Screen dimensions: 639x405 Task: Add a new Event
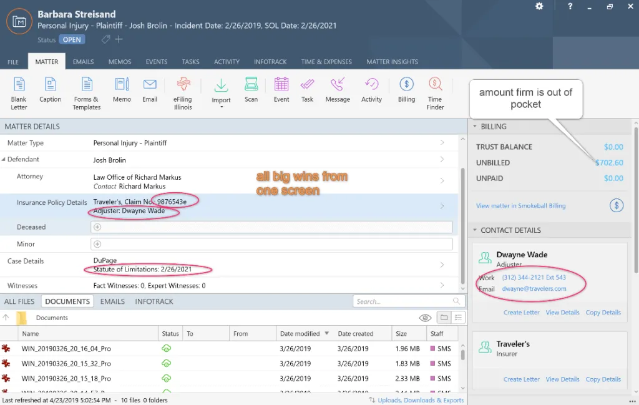(x=281, y=90)
